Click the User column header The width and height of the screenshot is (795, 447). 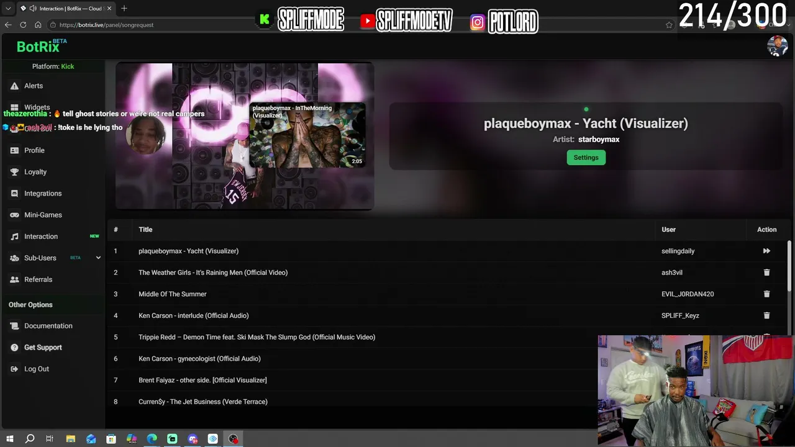click(668, 230)
